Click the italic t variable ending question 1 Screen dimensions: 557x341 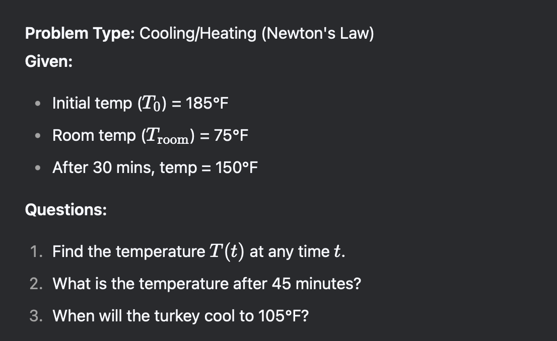click(337, 252)
